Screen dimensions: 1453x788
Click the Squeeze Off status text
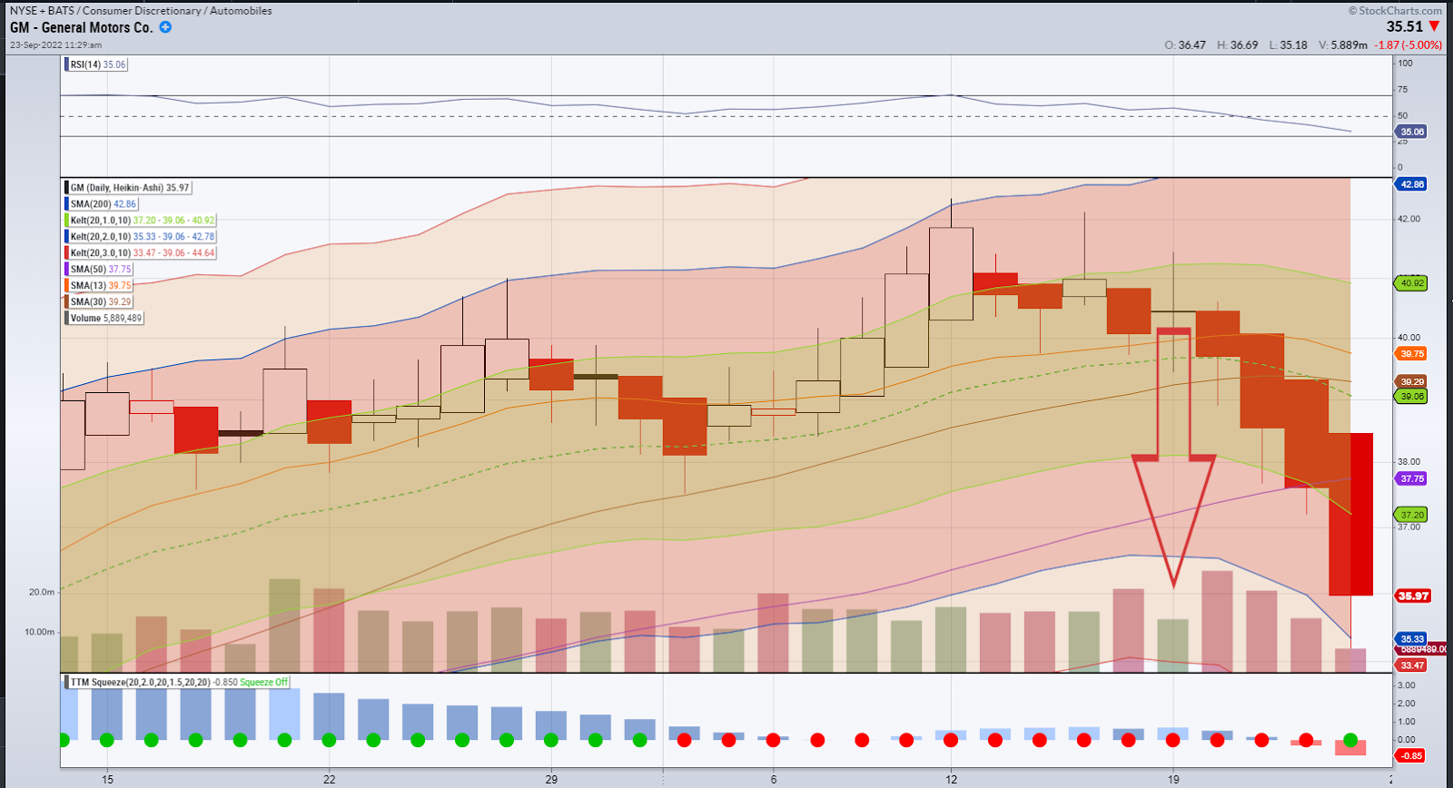pyautogui.click(x=263, y=682)
